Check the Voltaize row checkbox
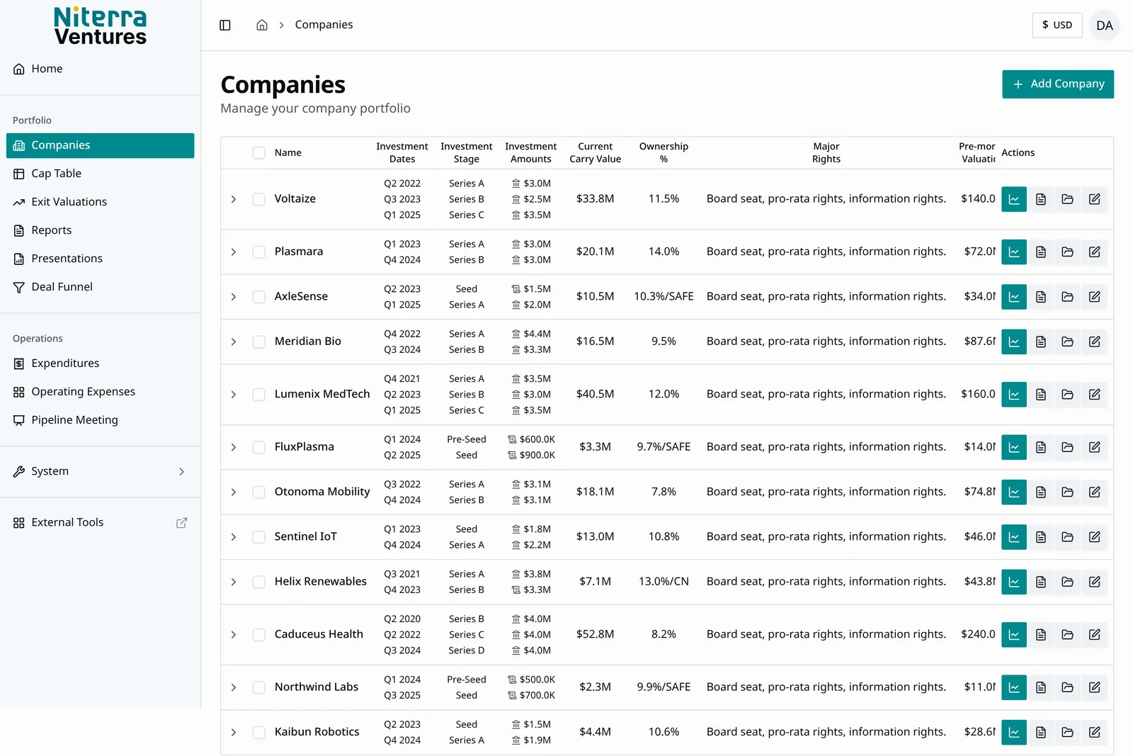This screenshot has height=756, width=1133. (259, 199)
